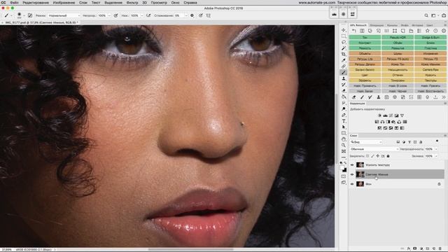The height and width of the screenshot is (252, 448).
Task: Open the 'Файл' menu
Action: [x=14, y=3]
